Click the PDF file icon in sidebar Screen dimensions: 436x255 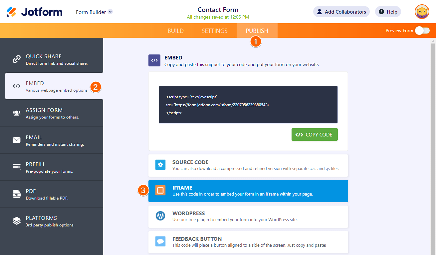pyautogui.click(x=17, y=194)
